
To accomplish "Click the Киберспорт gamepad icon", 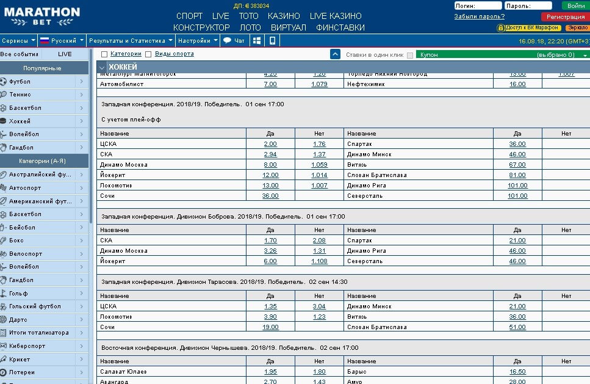I will tap(4, 346).
